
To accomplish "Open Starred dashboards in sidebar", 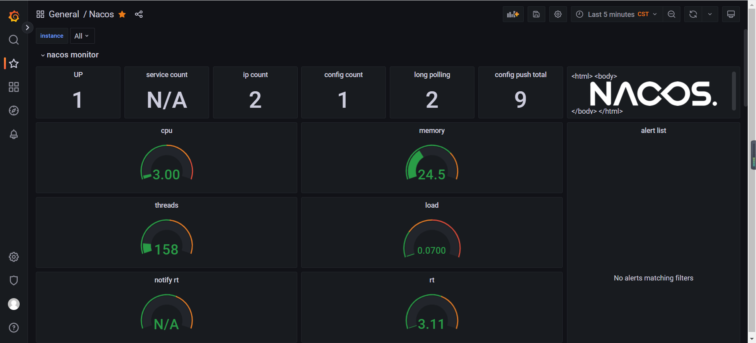I will click(14, 63).
